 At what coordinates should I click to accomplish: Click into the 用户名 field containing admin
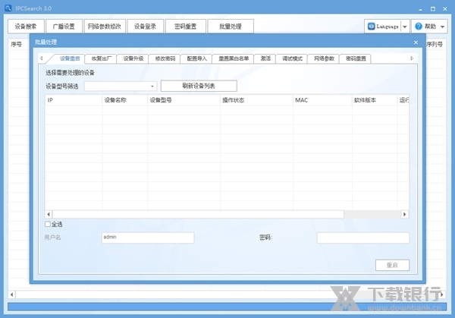pos(148,238)
